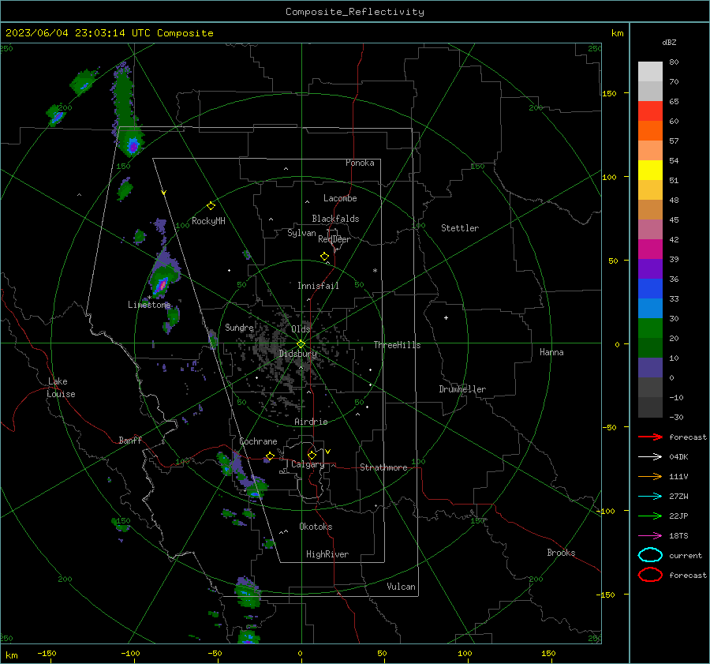Click the white asterisk marker beside Limestone
This screenshot has height=664, width=710.
click(149, 298)
